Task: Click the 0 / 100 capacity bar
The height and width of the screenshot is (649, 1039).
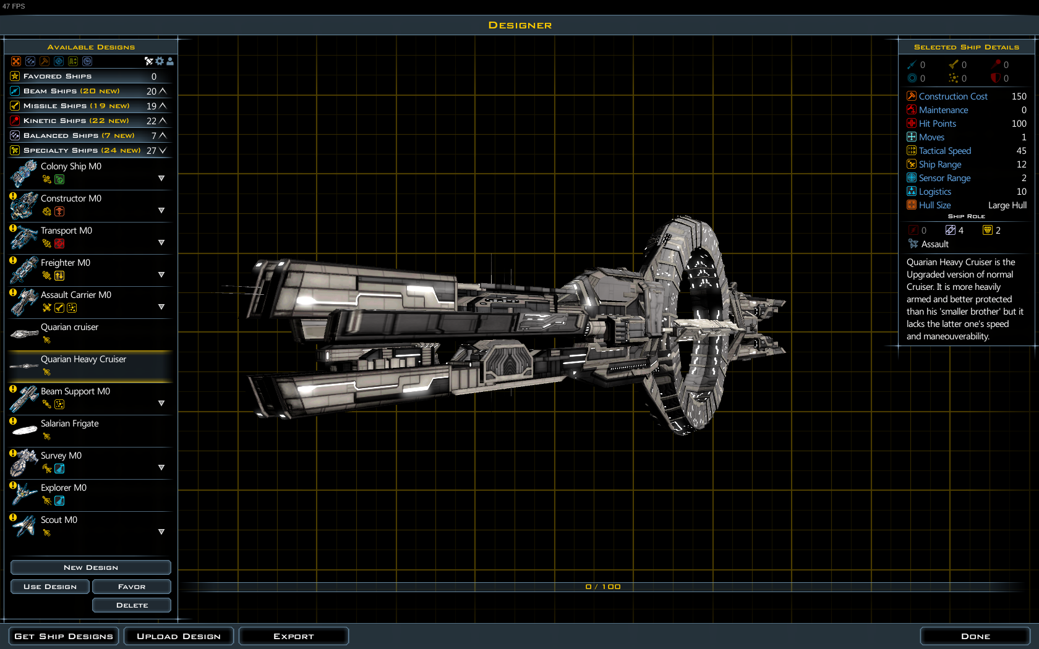Action: coord(602,587)
